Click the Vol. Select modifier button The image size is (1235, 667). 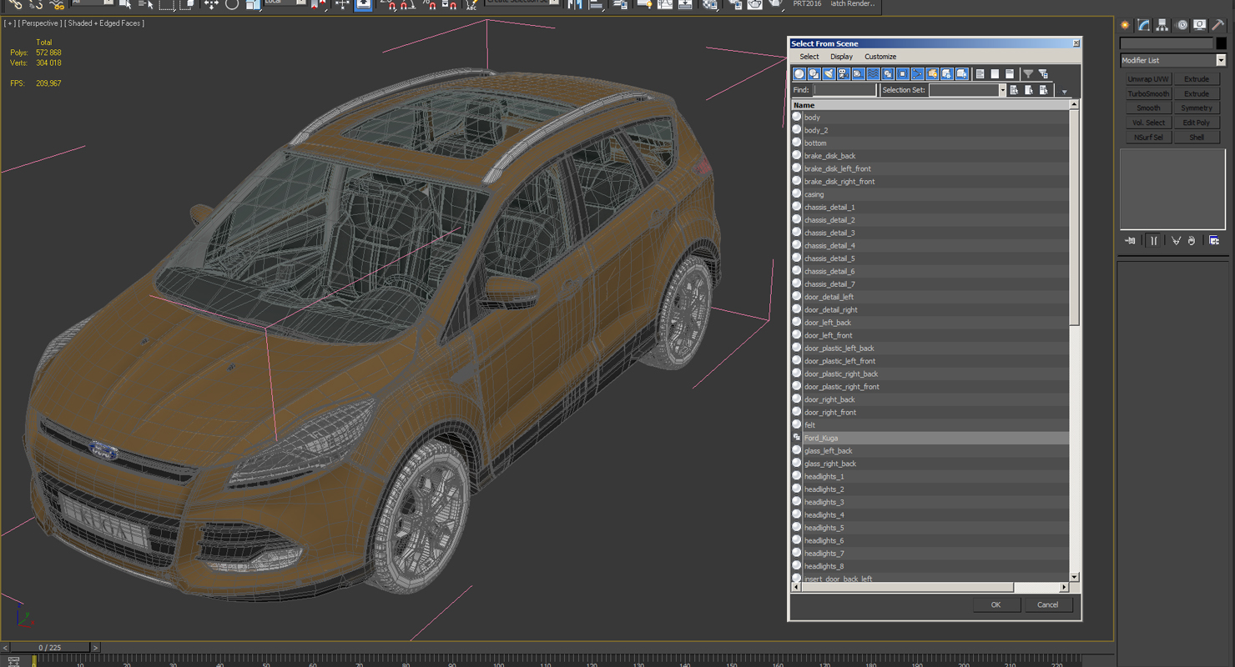(x=1148, y=123)
